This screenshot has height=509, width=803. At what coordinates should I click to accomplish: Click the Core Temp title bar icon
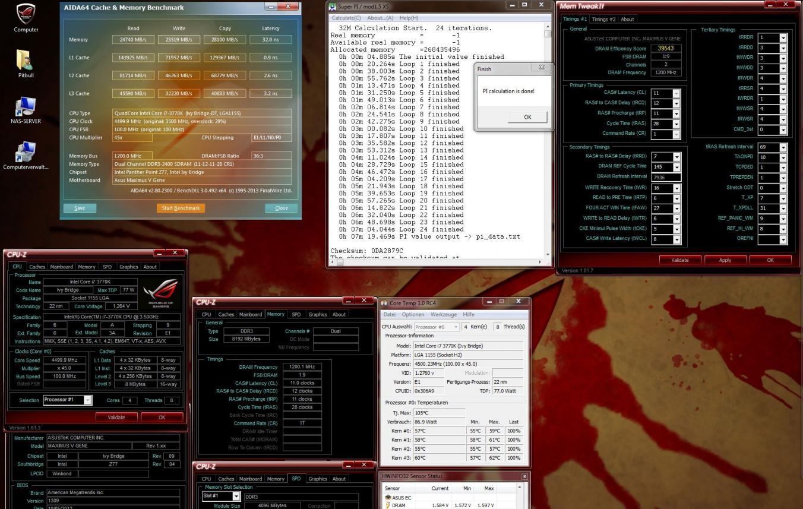(384, 303)
